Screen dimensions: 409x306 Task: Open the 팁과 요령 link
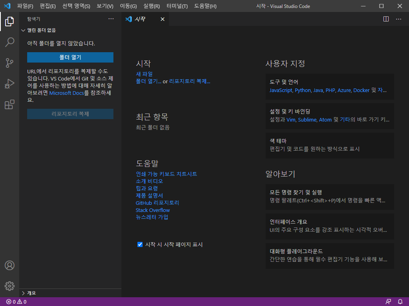(x=147, y=188)
